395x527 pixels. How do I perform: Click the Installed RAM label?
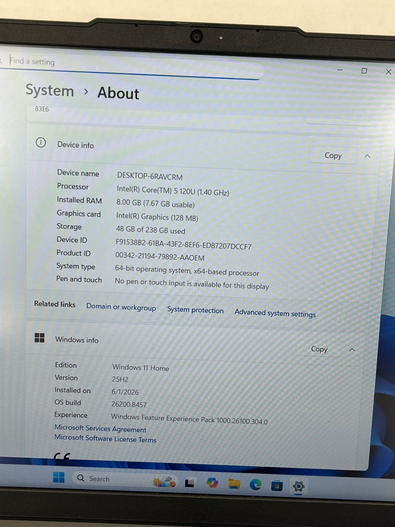79,200
